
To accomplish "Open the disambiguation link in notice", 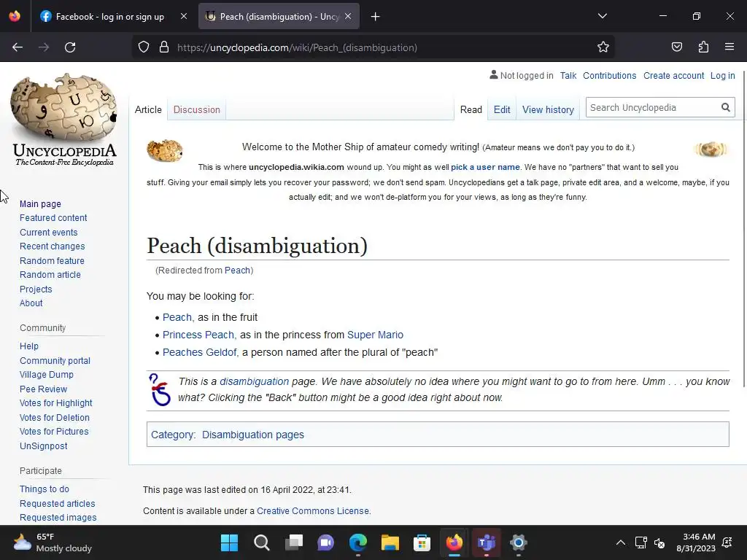I will 254,381.
